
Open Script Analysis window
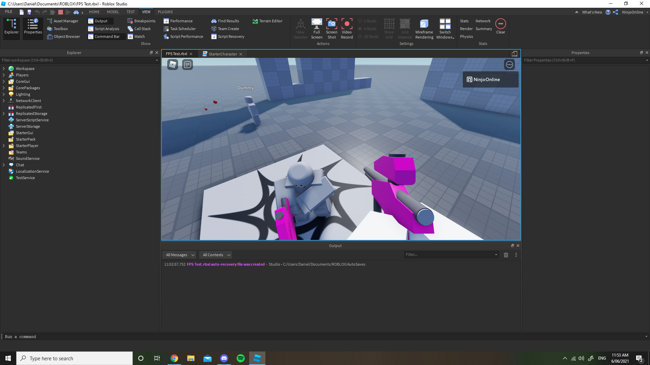104,29
